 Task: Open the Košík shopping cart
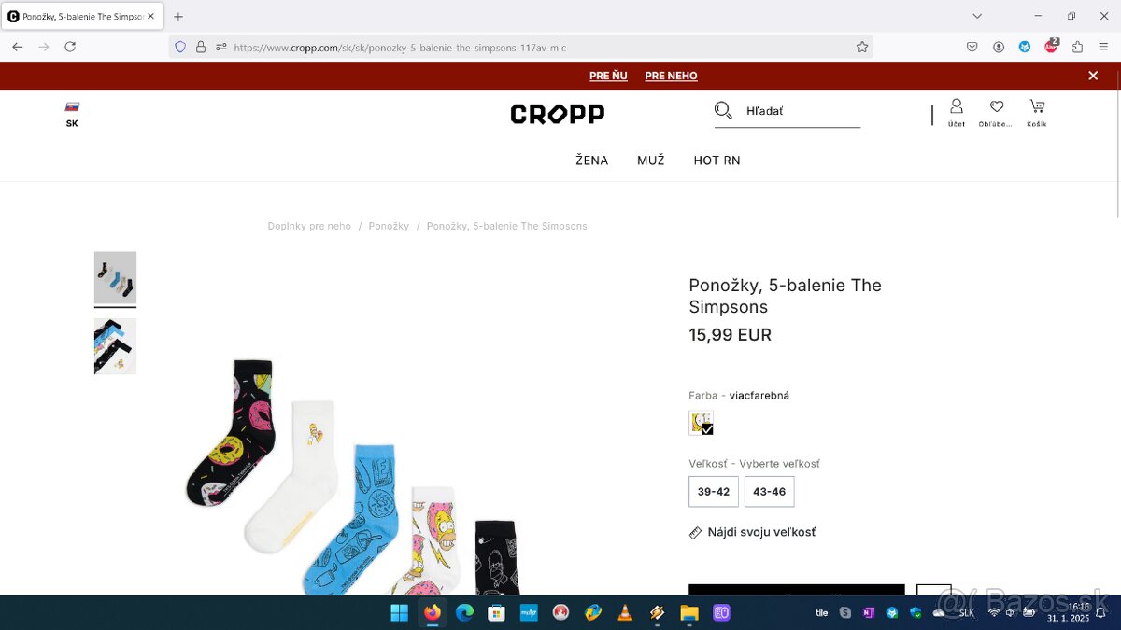pos(1037,112)
